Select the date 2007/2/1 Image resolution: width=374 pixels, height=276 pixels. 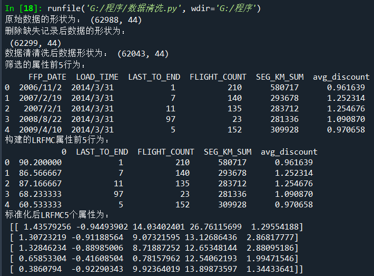tap(43, 109)
